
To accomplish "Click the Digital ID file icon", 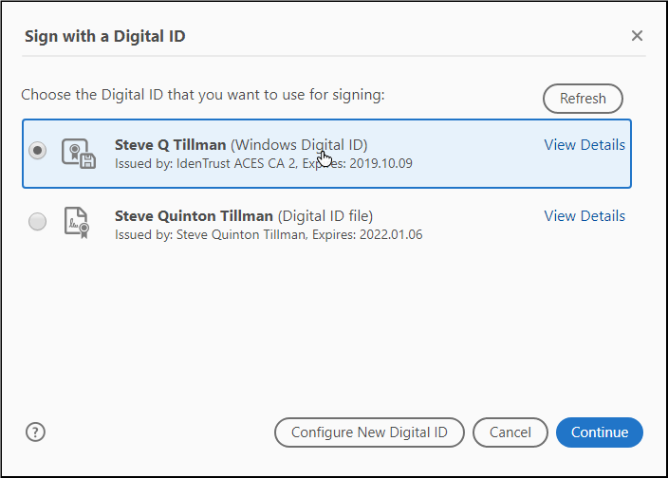I will (x=76, y=223).
